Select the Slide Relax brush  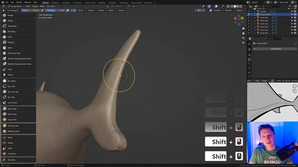[19, 26]
